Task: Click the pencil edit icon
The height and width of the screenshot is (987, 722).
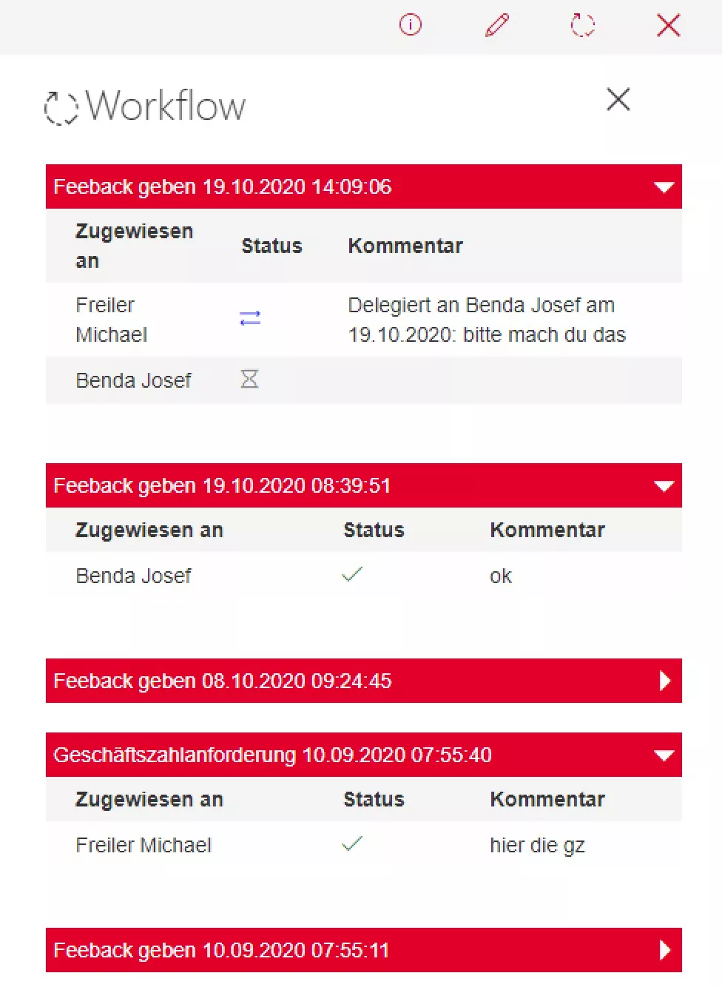Action: tap(497, 25)
